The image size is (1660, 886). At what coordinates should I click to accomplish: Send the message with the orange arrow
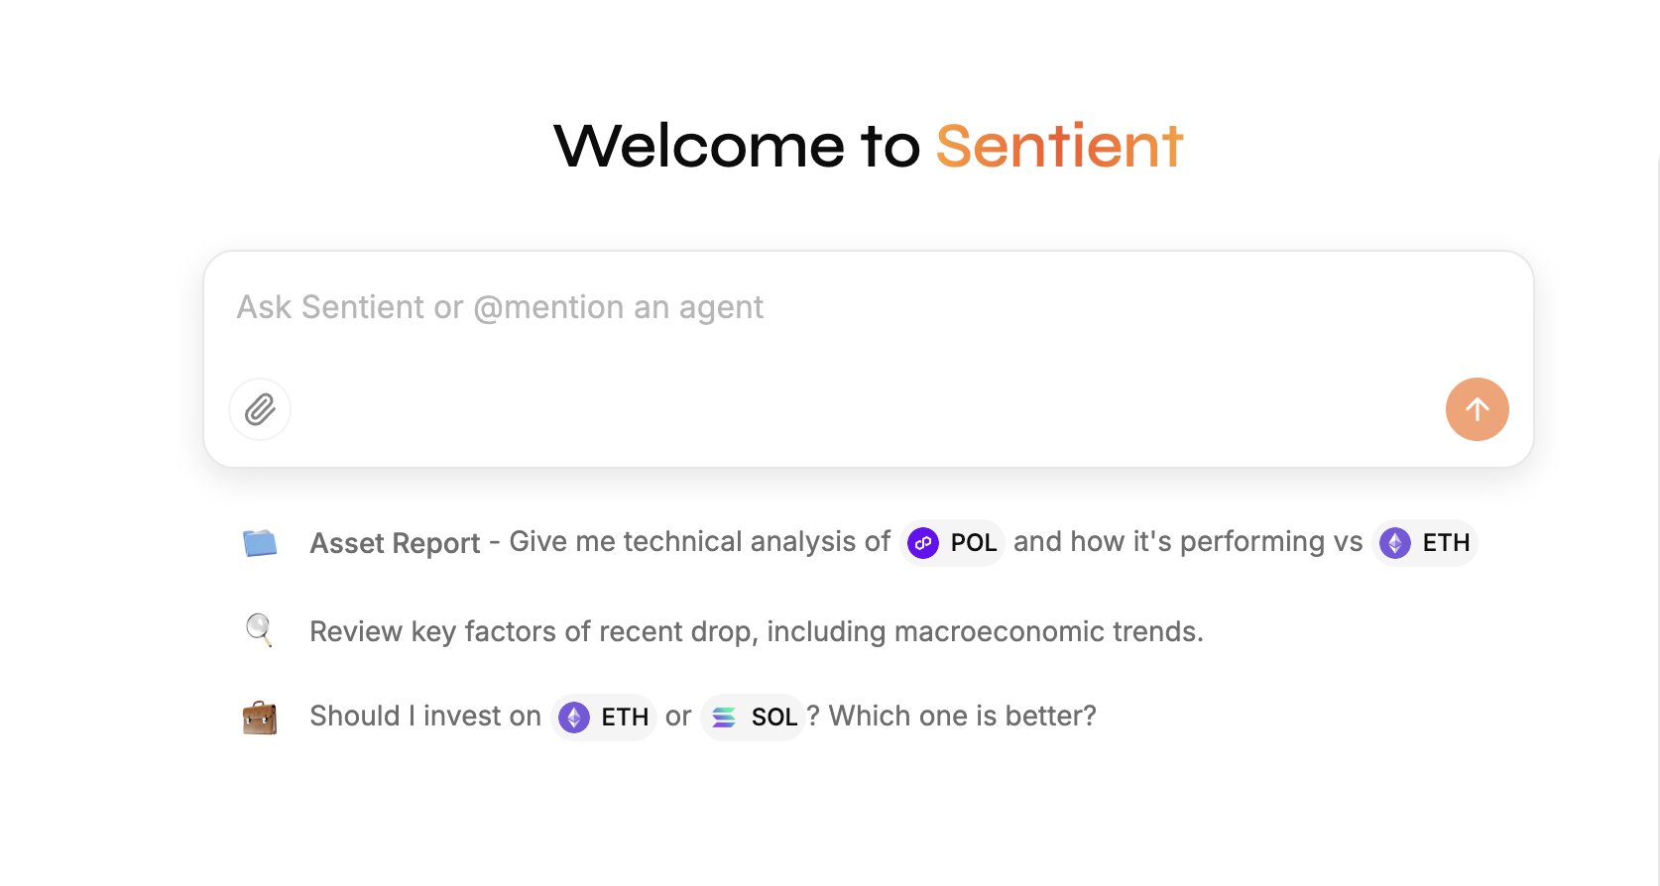[x=1477, y=409]
